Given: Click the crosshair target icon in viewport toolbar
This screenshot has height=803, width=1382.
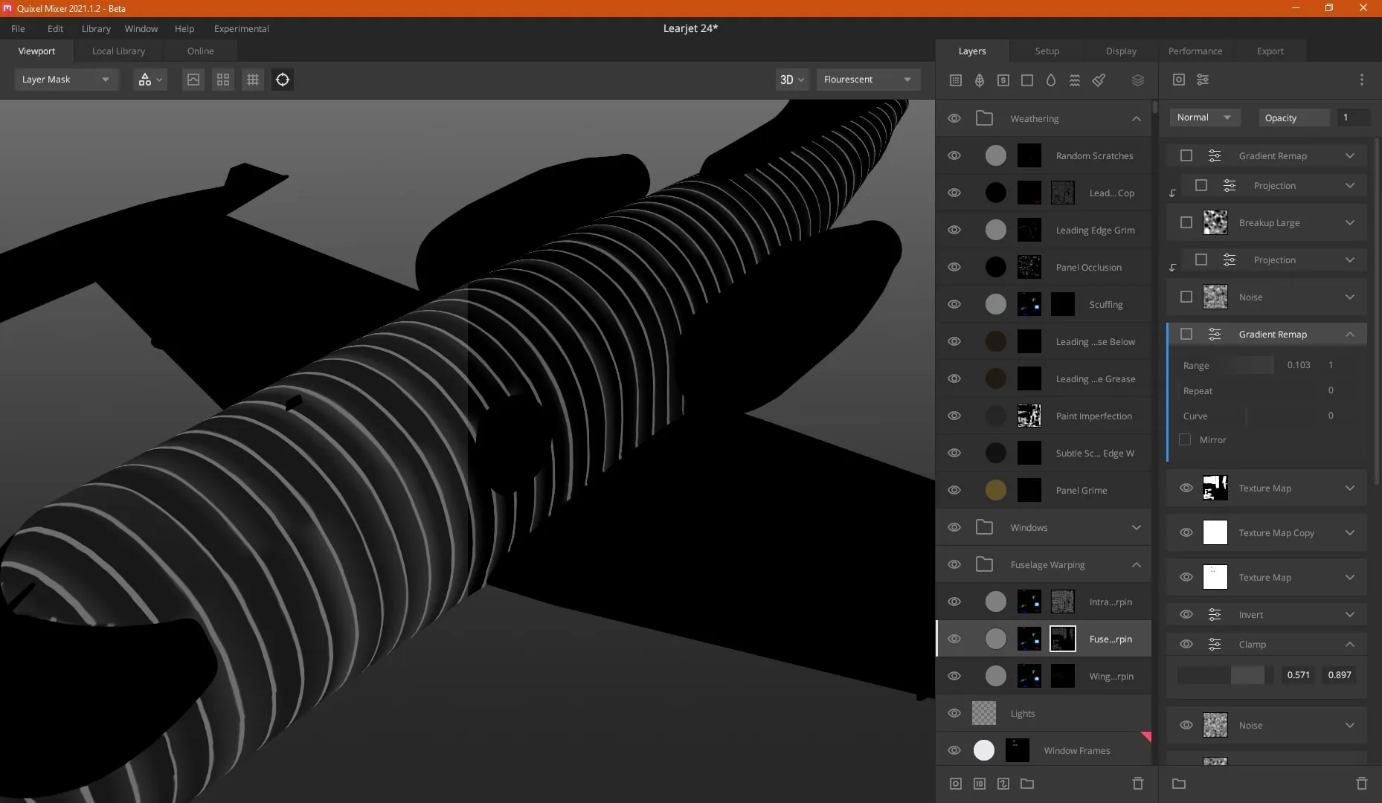Looking at the screenshot, I should [x=283, y=80].
